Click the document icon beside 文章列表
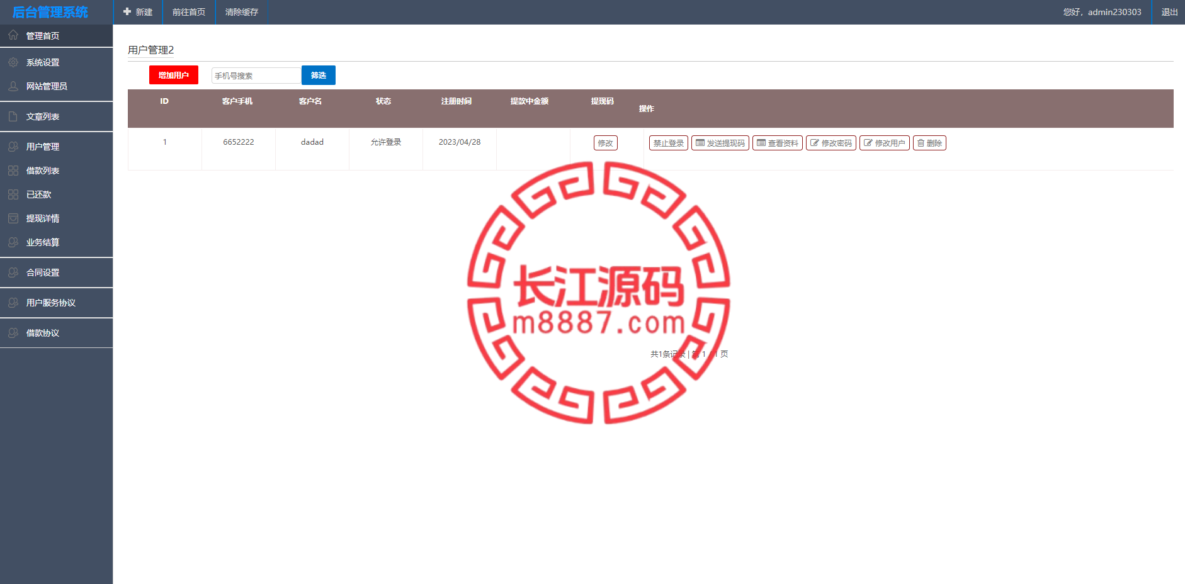The image size is (1185, 584). [x=13, y=116]
